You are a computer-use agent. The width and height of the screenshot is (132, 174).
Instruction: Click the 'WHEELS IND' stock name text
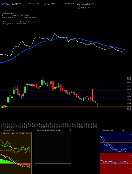tap(69, 4)
